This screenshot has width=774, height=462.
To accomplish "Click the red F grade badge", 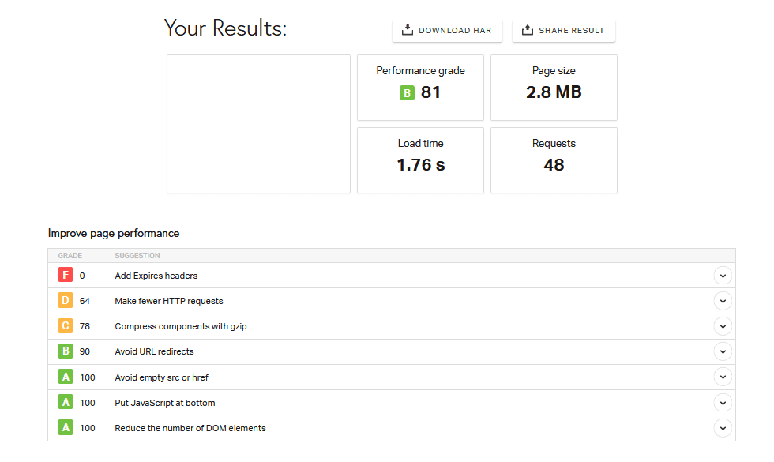I will point(66,275).
